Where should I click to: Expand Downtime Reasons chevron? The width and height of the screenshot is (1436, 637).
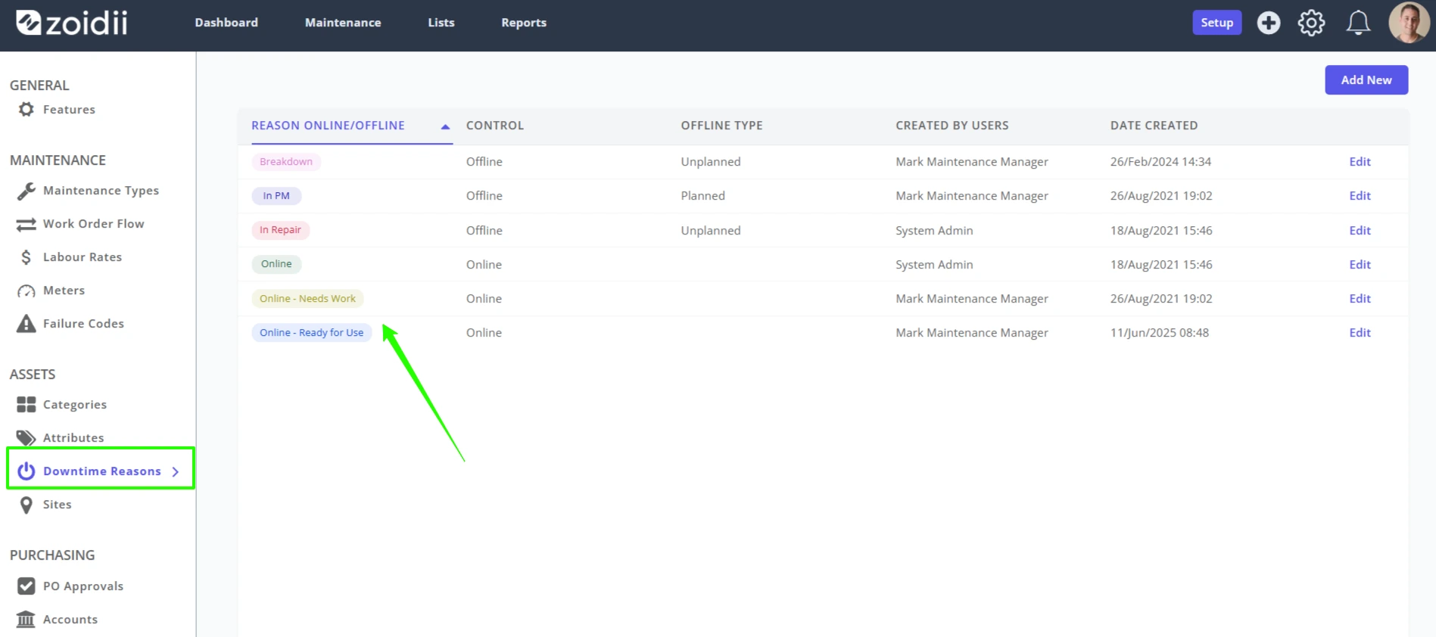click(x=176, y=471)
